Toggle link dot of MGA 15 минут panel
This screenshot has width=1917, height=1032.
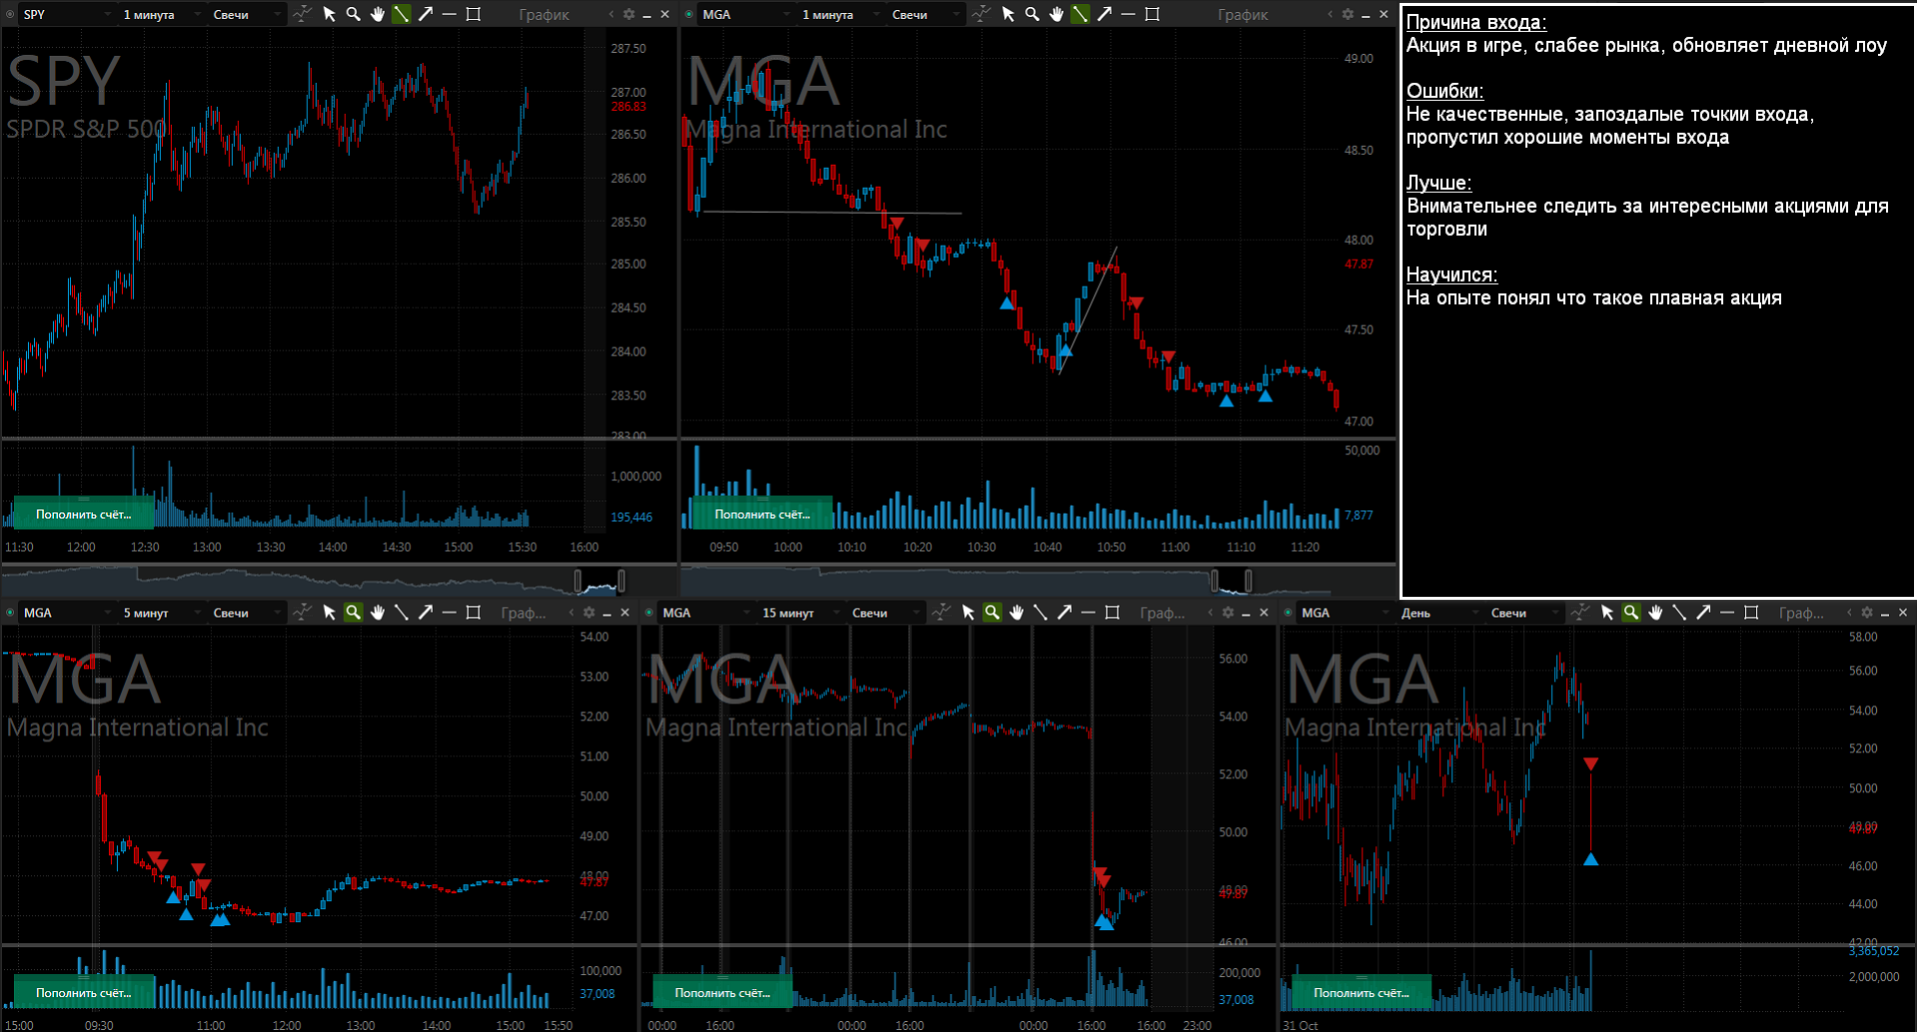[x=649, y=612]
